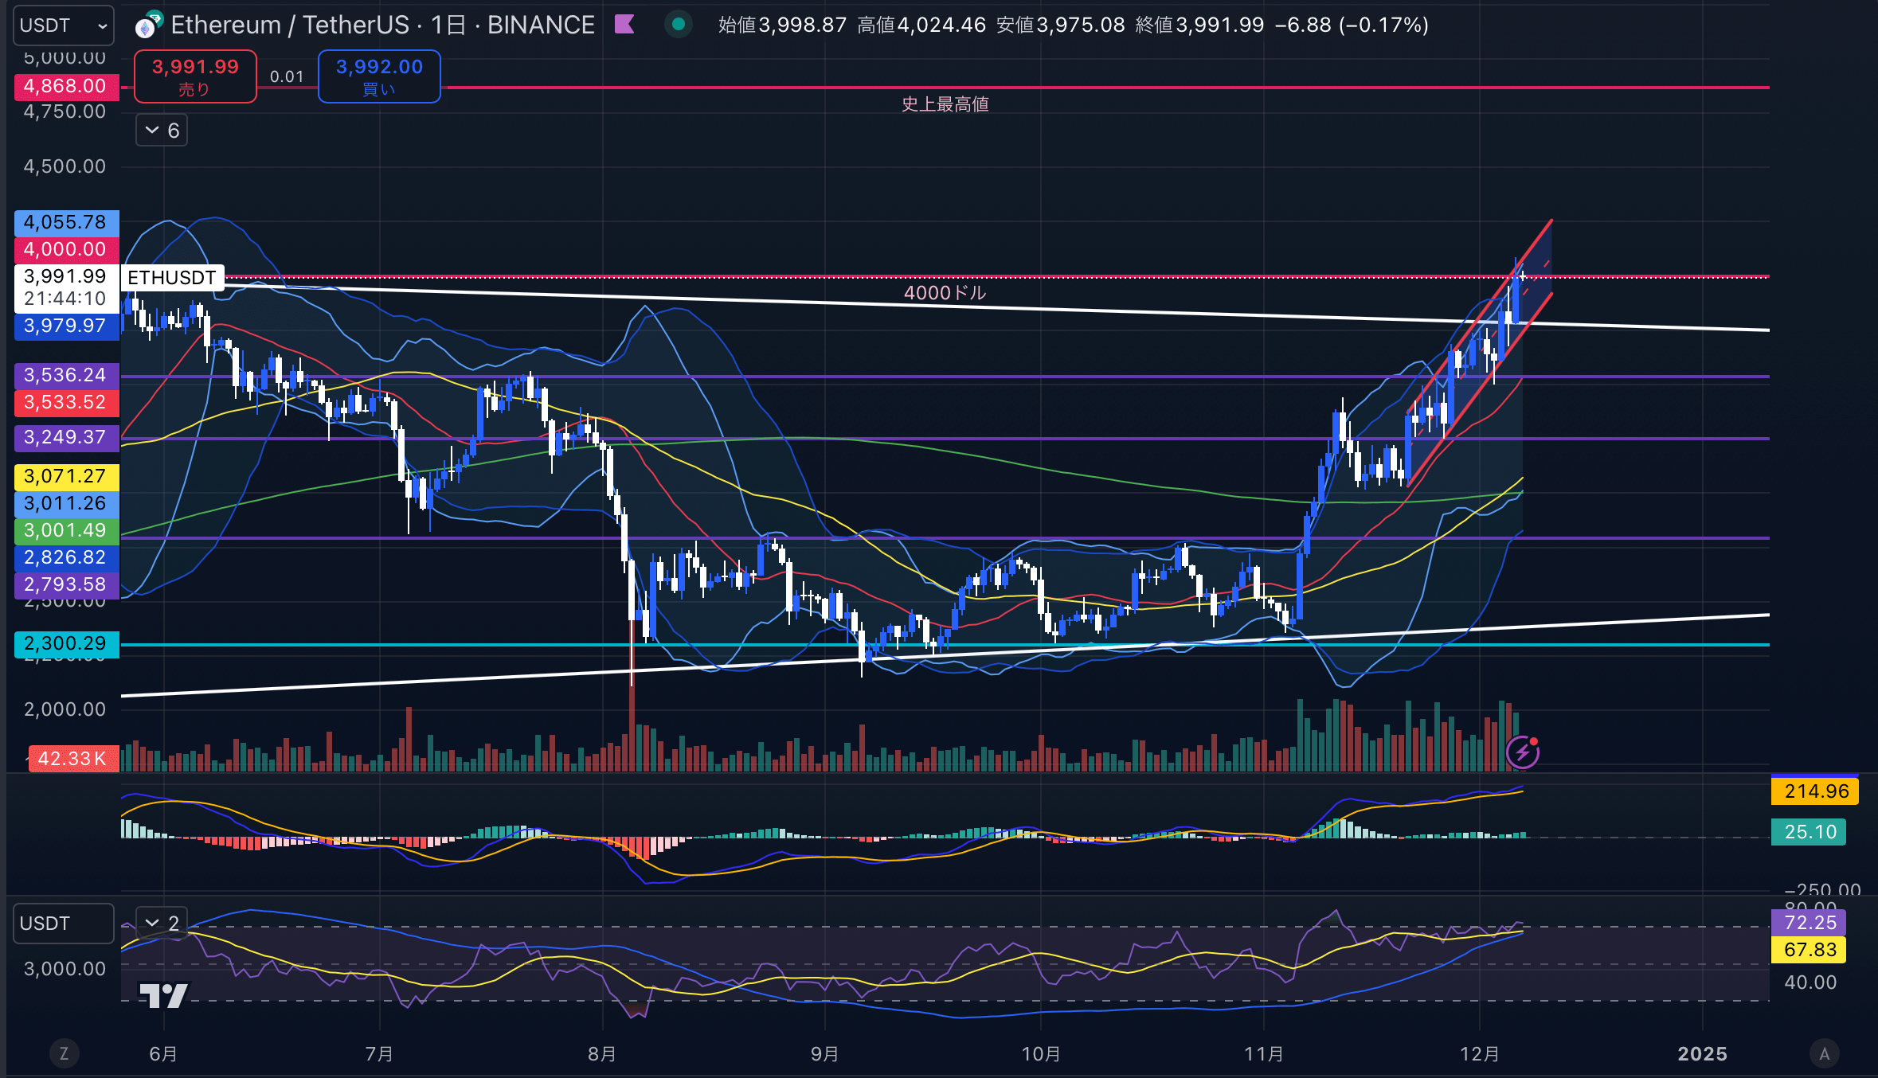Select the 3,011.26 light blue label
The height and width of the screenshot is (1078, 1878).
click(67, 503)
